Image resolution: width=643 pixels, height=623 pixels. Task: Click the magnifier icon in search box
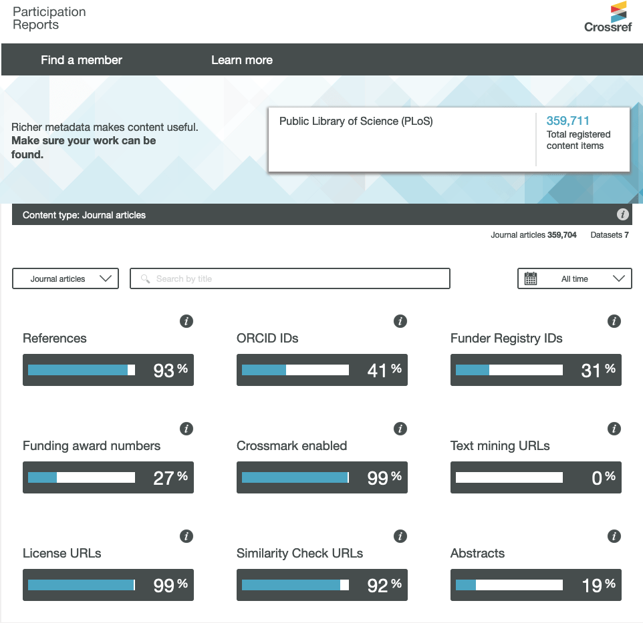[145, 279]
